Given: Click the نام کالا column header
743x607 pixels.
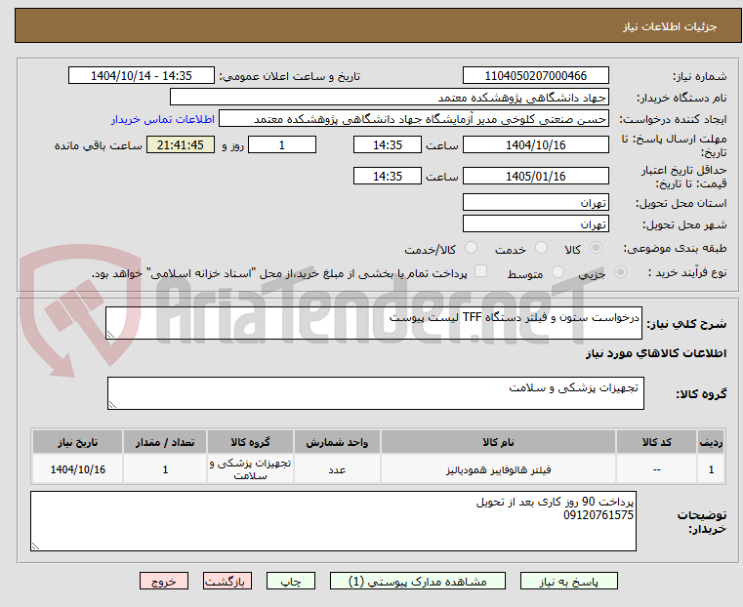Looking at the screenshot, I should click(x=498, y=442).
